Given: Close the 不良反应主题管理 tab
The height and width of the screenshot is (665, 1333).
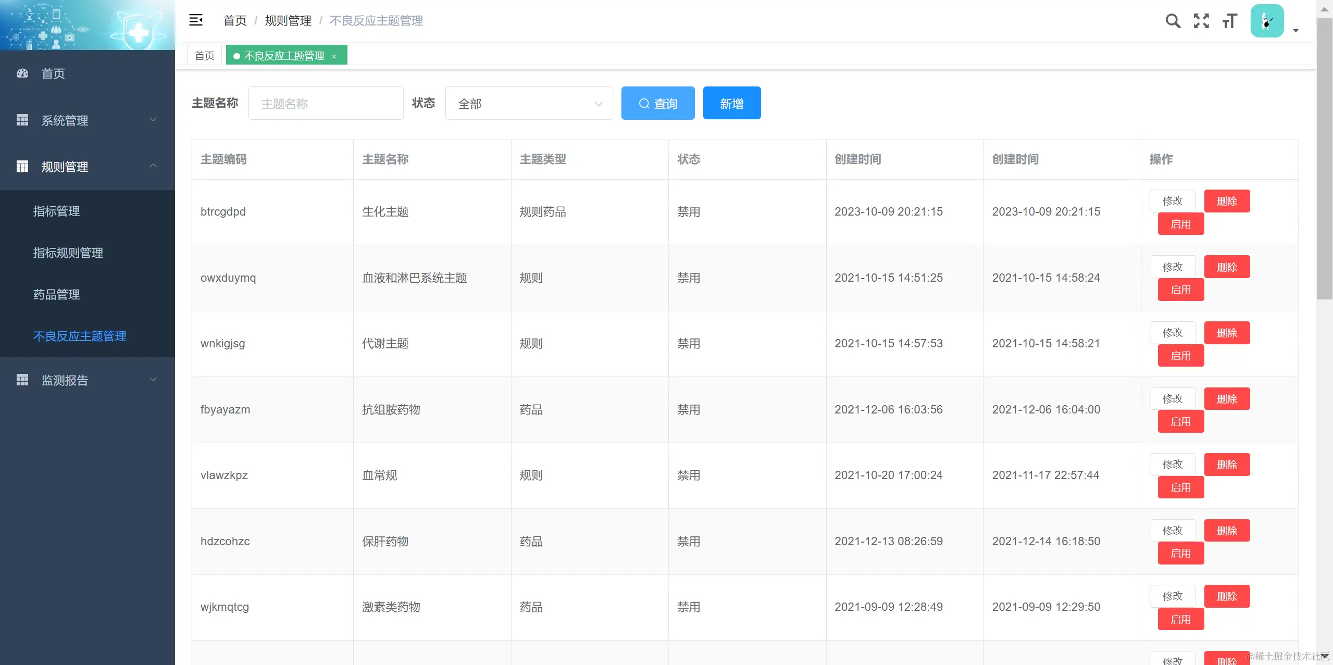Looking at the screenshot, I should tap(334, 55).
